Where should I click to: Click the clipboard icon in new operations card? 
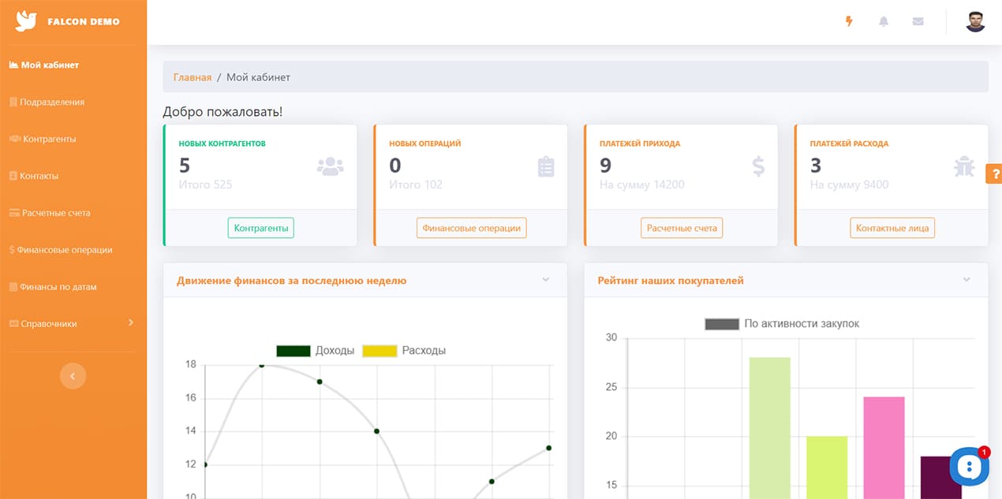pos(546,166)
